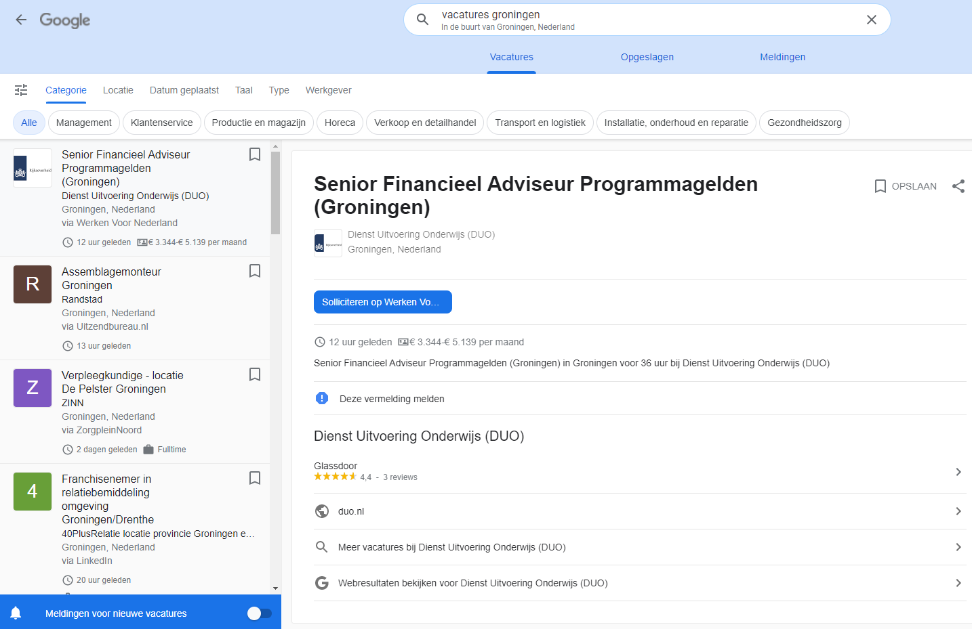Image resolution: width=972 pixels, height=629 pixels.
Task: Select the Locatie filter tab
Action: tap(118, 90)
